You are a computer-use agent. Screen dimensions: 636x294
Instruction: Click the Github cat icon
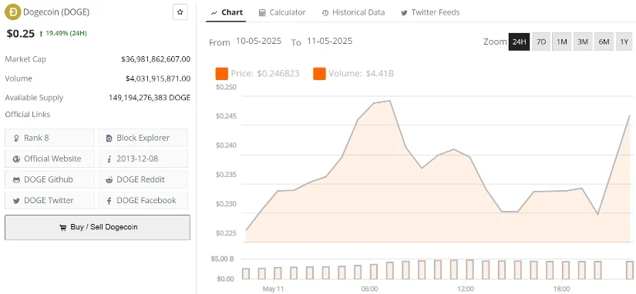point(16,180)
